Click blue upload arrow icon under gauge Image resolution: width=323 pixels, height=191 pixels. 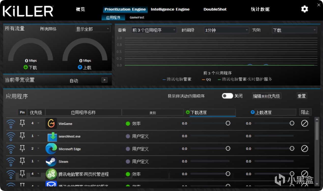(x=80, y=67)
